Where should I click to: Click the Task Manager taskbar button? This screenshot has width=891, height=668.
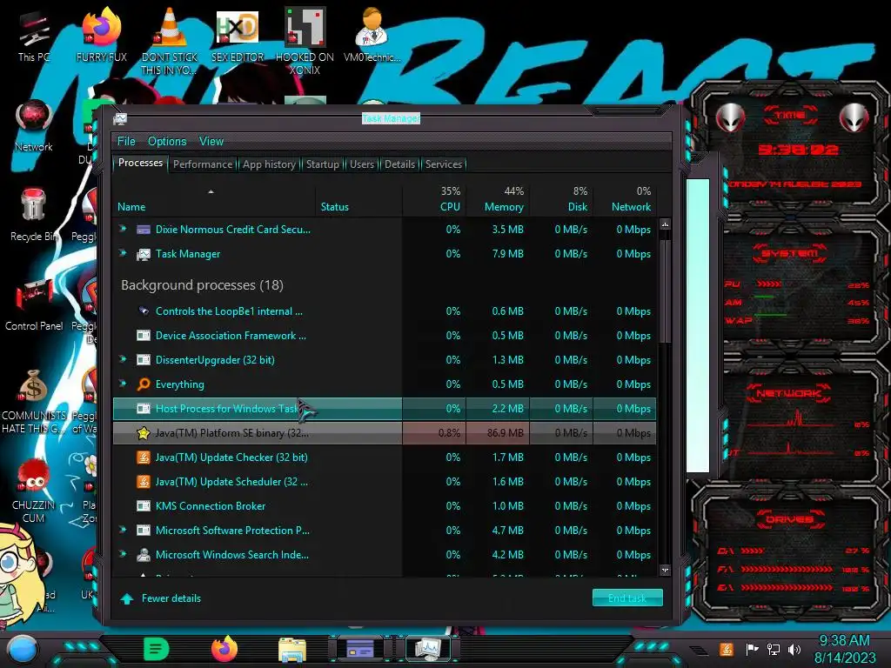pos(427,648)
